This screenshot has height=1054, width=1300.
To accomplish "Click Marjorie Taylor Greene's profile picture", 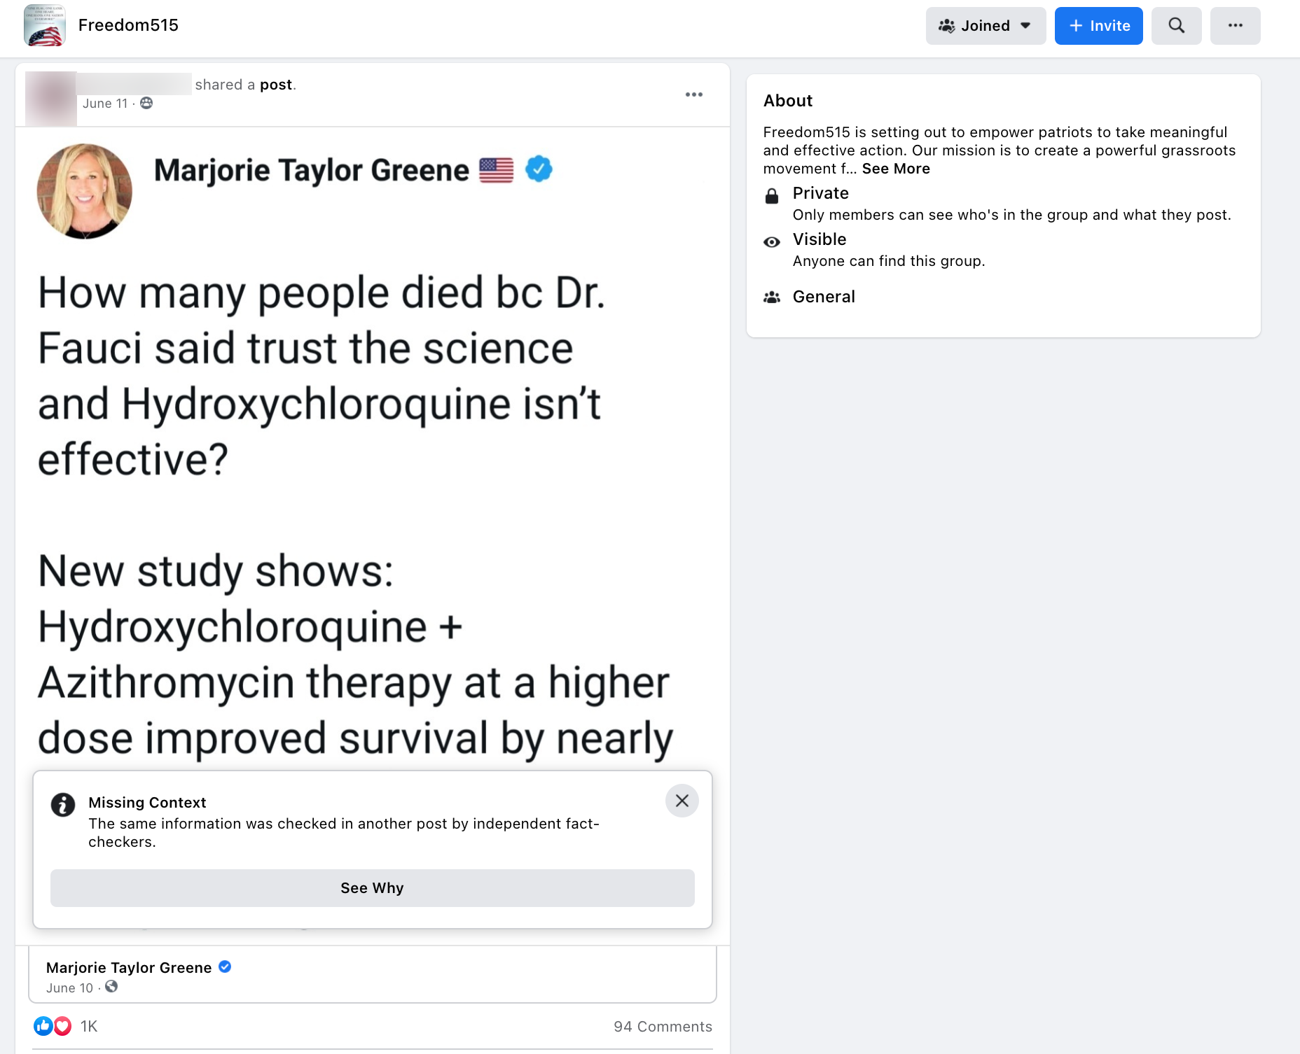I will (84, 190).
